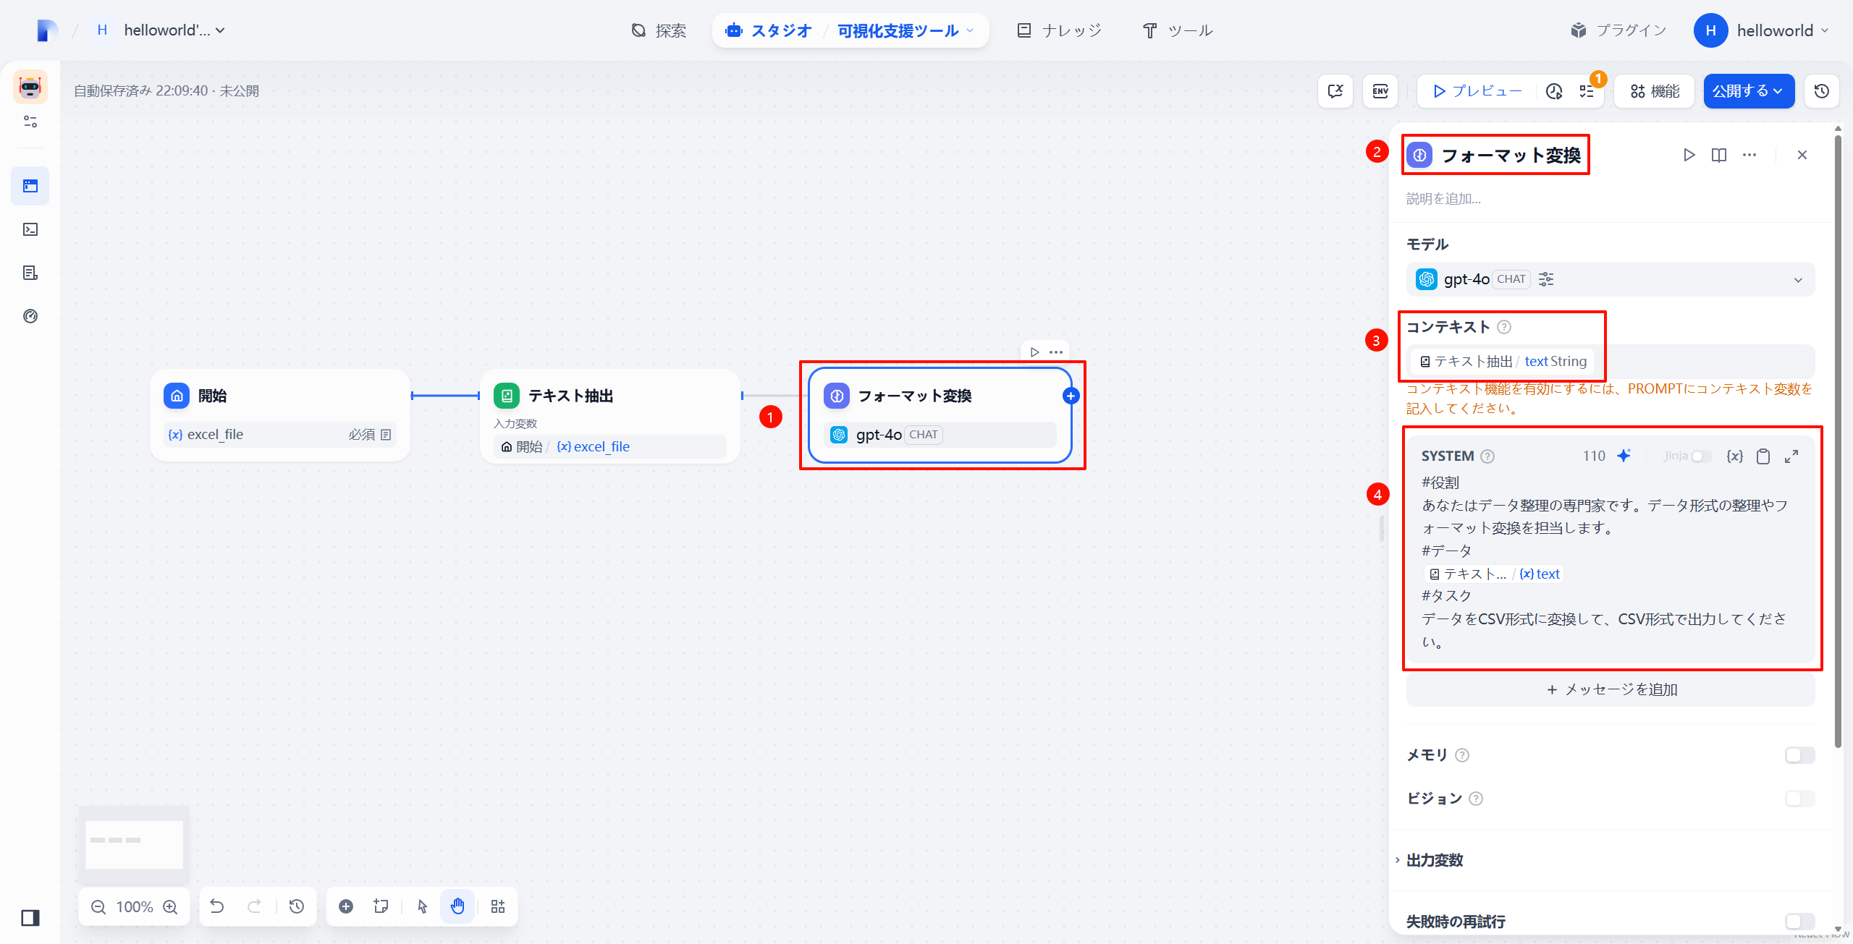Enable the メモリ toggle switch

[x=1799, y=755]
